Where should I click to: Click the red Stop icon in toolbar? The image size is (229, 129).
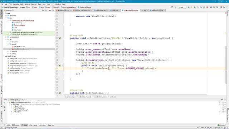tap(207, 7)
